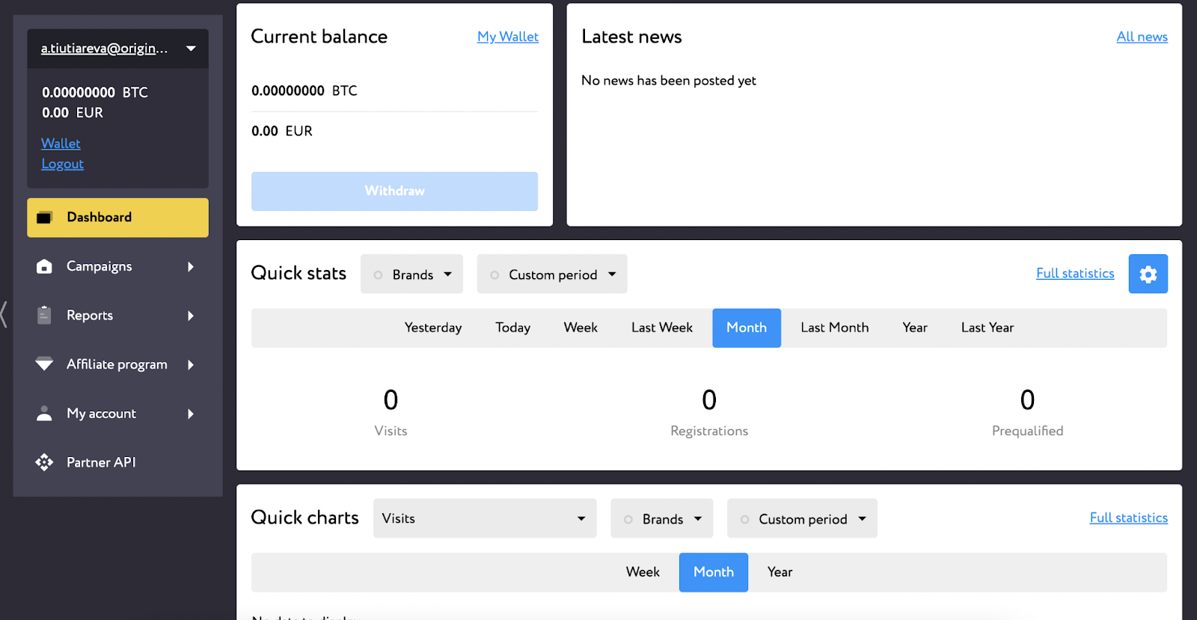
Task: Select the Yesterday tab
Action: tap(432, 328)
